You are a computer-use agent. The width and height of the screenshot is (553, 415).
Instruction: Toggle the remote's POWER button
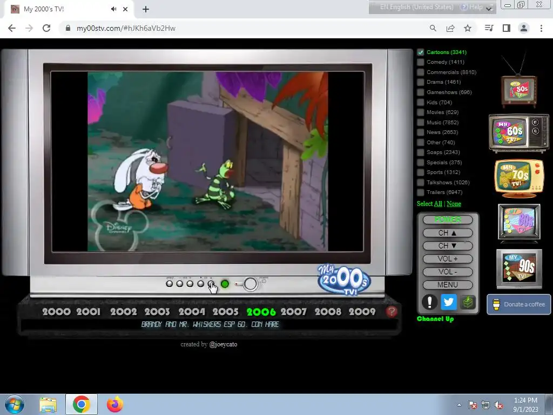coord(448,219)
